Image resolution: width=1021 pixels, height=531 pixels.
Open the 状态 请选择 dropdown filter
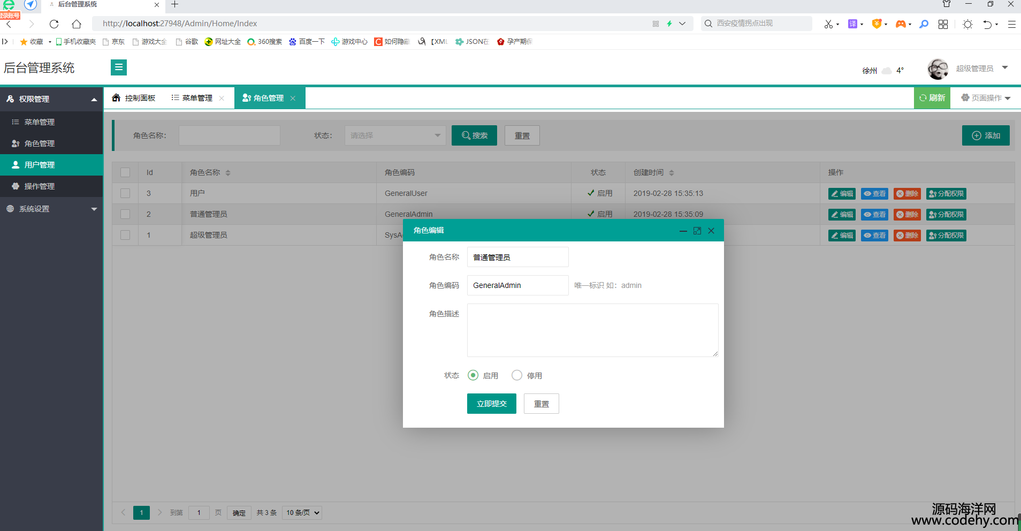(395, 135)
